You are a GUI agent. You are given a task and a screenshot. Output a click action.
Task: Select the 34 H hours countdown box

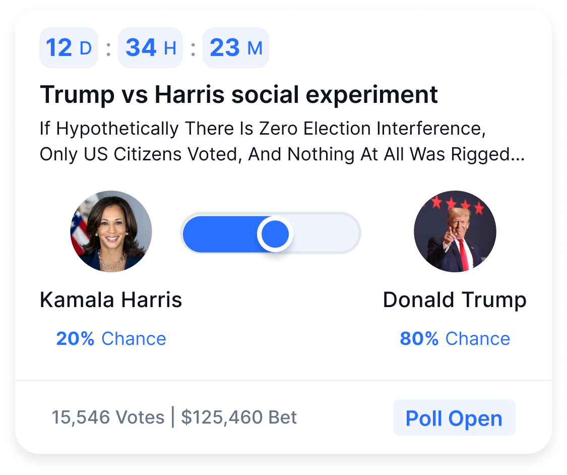click(150, 48)
